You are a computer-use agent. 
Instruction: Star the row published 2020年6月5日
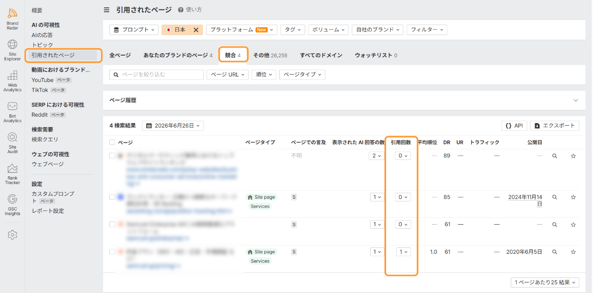(573, 252)
